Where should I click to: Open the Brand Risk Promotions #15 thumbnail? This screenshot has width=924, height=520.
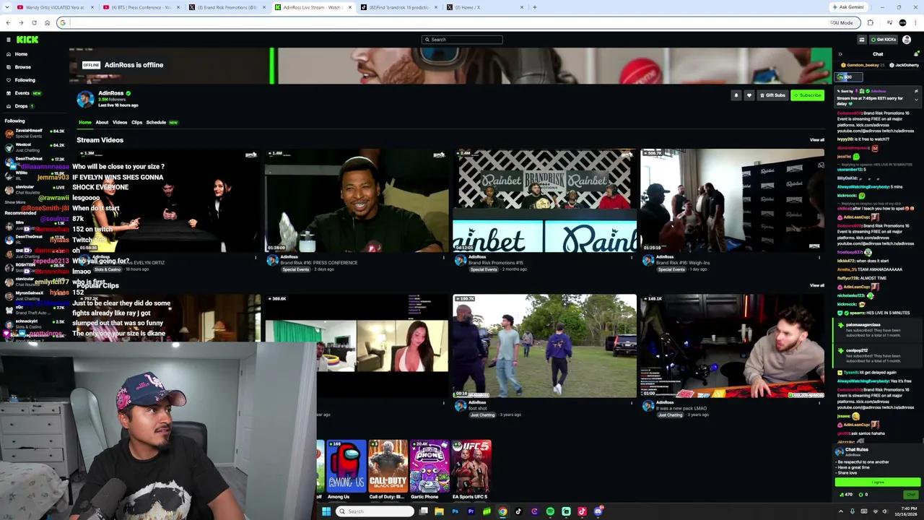[x=544, y=200]
